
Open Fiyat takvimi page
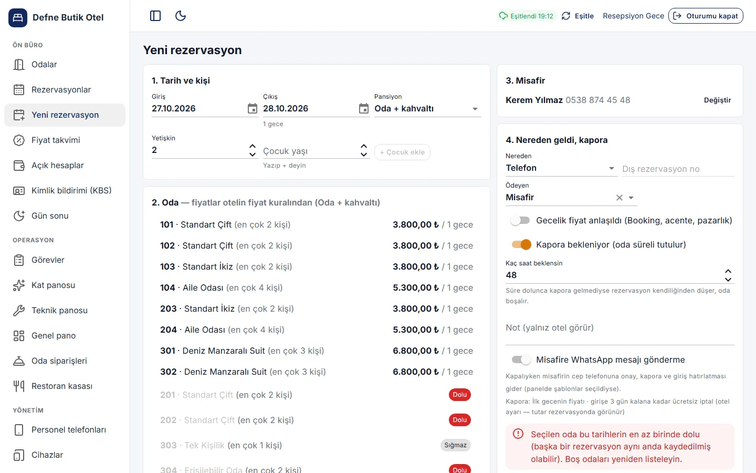(x=65, y=140)
